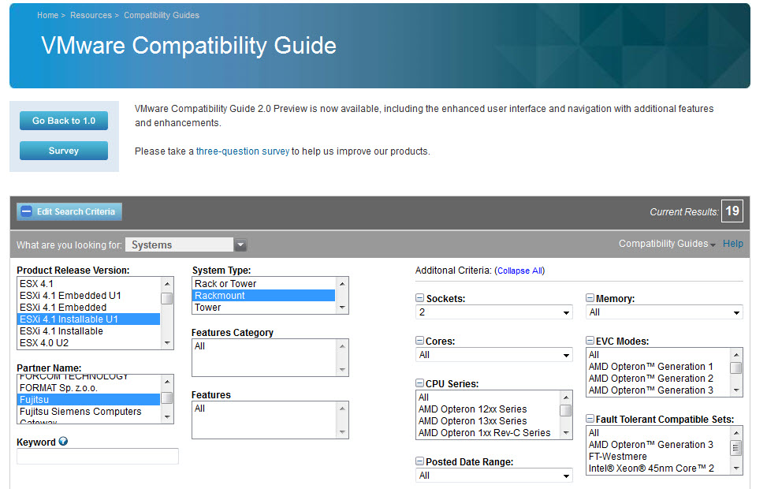Select ESX 4.0 U2 version
This screenshot has height=489, width=767.
pos(88,342)
